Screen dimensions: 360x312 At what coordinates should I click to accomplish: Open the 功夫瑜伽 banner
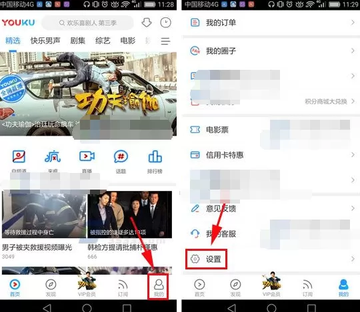88,93
